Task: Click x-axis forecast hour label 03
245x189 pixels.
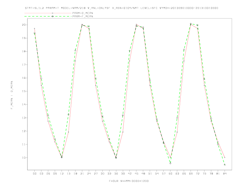Action: coord(41,174)
